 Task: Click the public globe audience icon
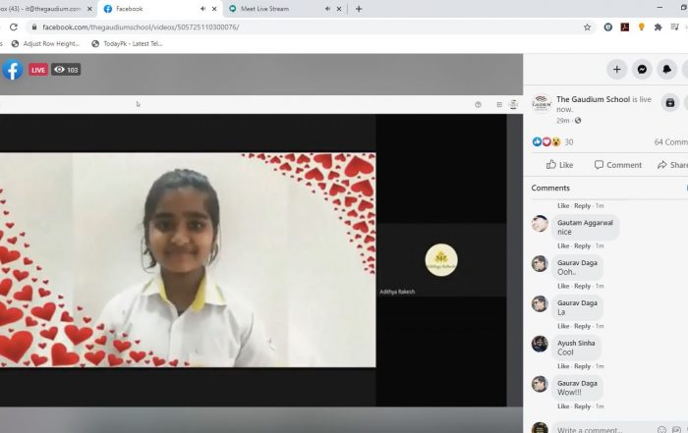pos(578,121)
